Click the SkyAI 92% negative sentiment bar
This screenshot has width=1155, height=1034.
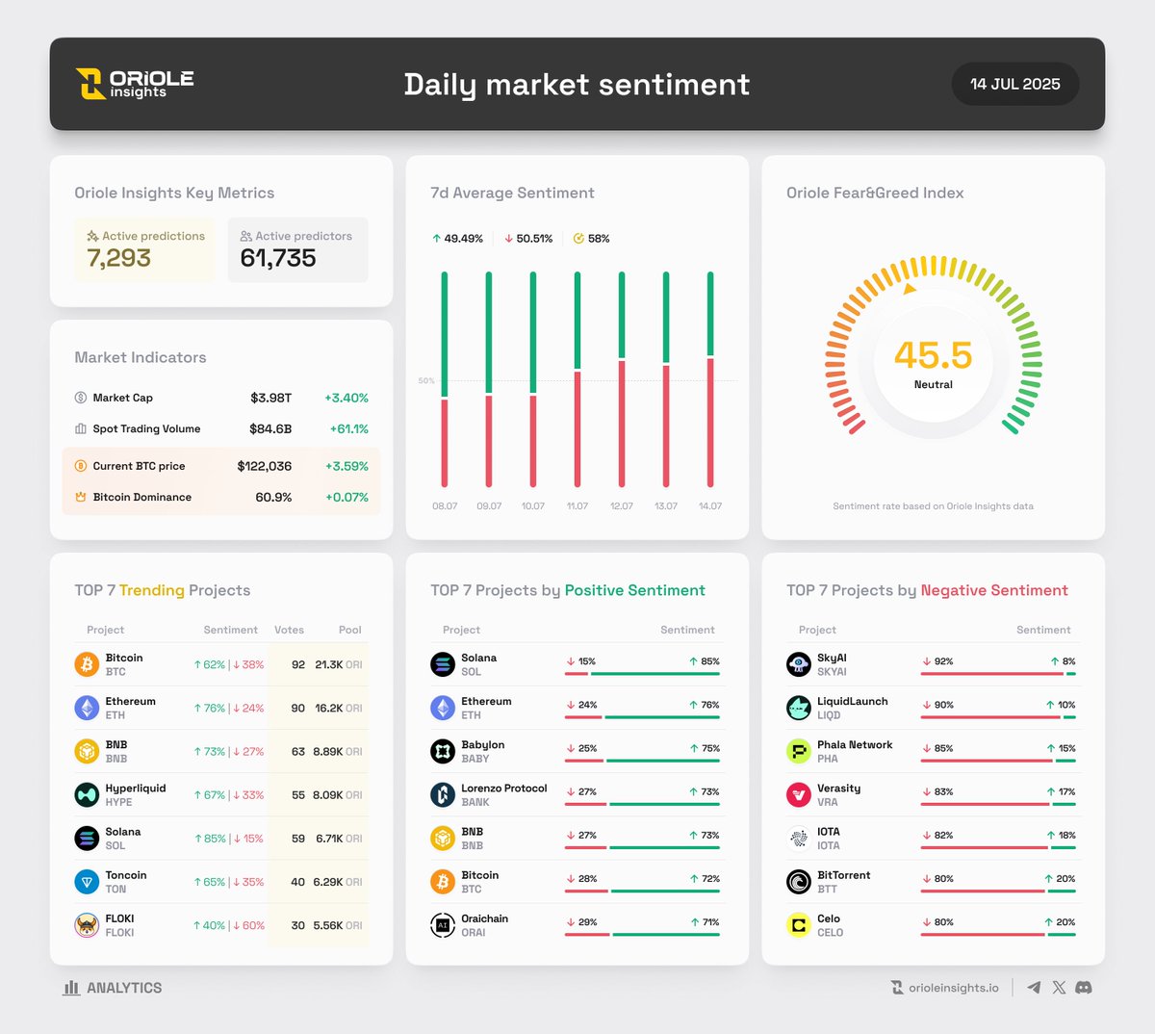tap(991, 674)
